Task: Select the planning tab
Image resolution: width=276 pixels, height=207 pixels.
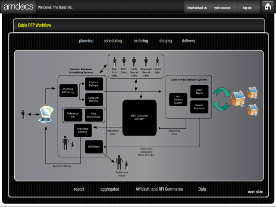Action: pyautogui.click(x=86, y=41)
